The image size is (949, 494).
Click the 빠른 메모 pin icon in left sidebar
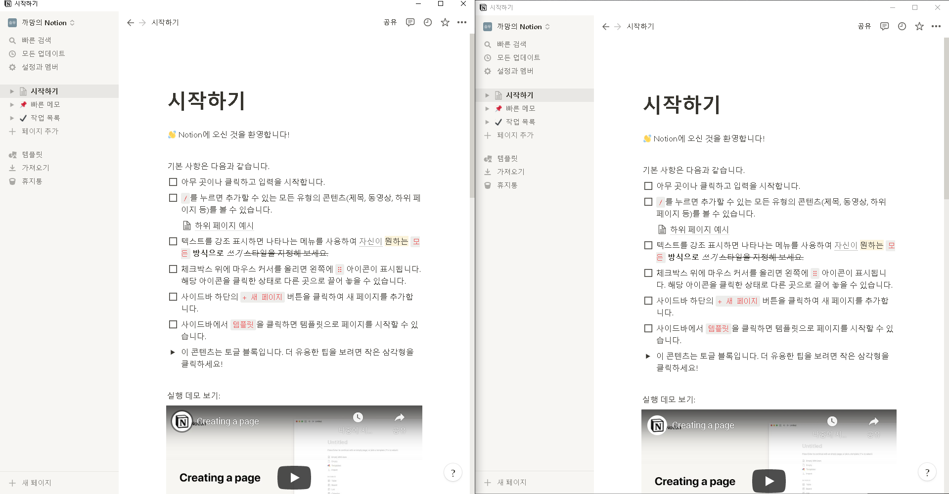tap(23, 104)
